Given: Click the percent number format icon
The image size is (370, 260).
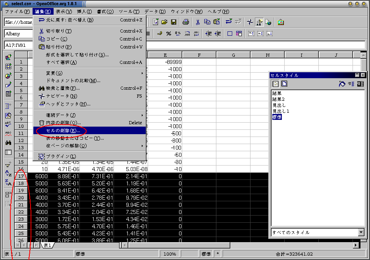Looking at the screenshot, I should (x=168, y=34).
